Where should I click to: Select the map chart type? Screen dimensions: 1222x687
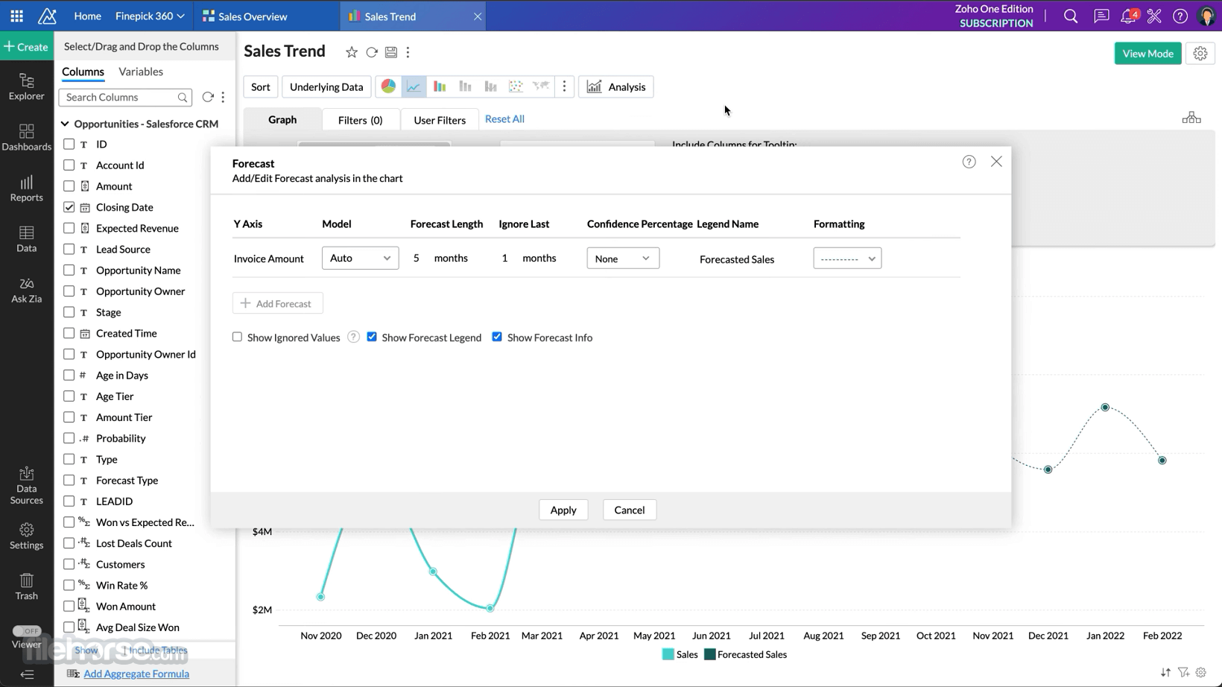pyautogui.click(x=541, y=86)
